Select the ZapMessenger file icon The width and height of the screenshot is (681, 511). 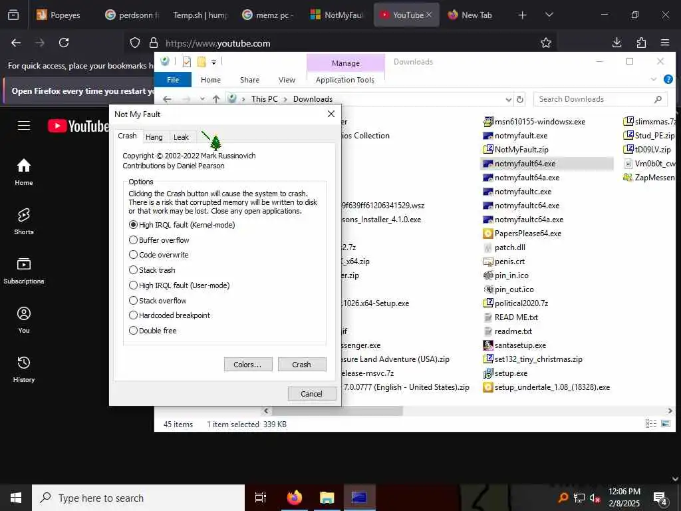pos(628,177)
